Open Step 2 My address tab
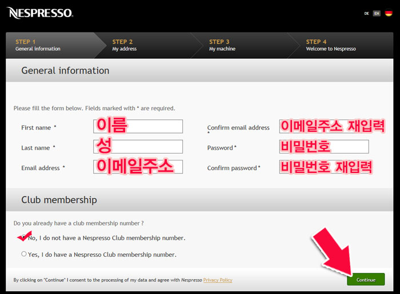 [x=148, y=45]
